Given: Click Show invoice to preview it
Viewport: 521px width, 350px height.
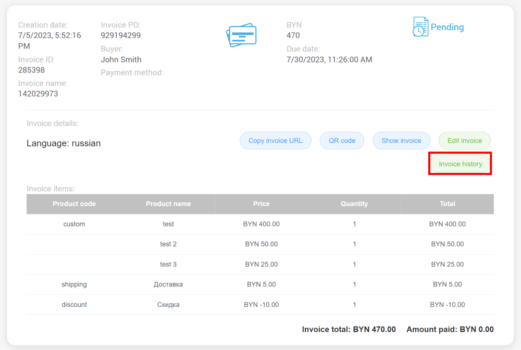Looking at the screenshot, I should pos(401,140).
